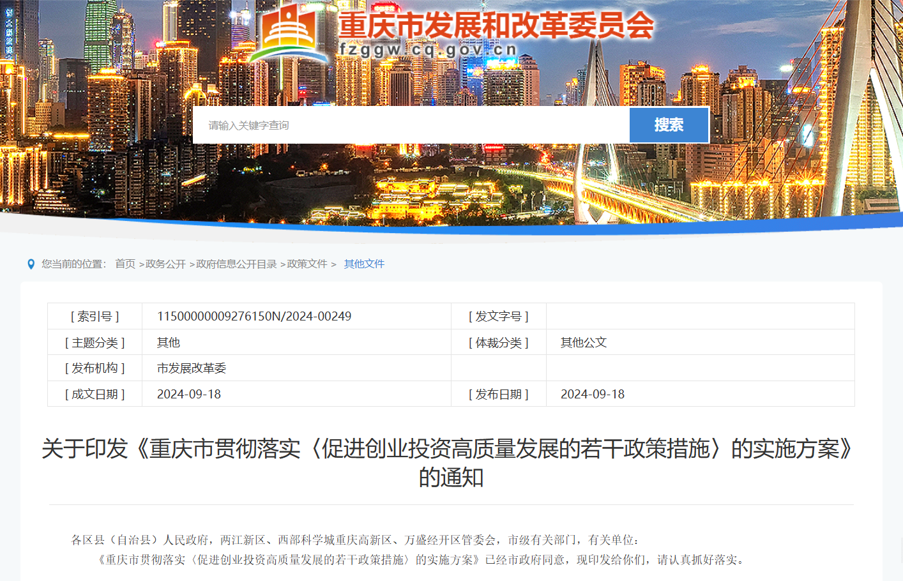The image size is (903, 581).
Task: Select the building emblem in the site logo
Action: 289,26
